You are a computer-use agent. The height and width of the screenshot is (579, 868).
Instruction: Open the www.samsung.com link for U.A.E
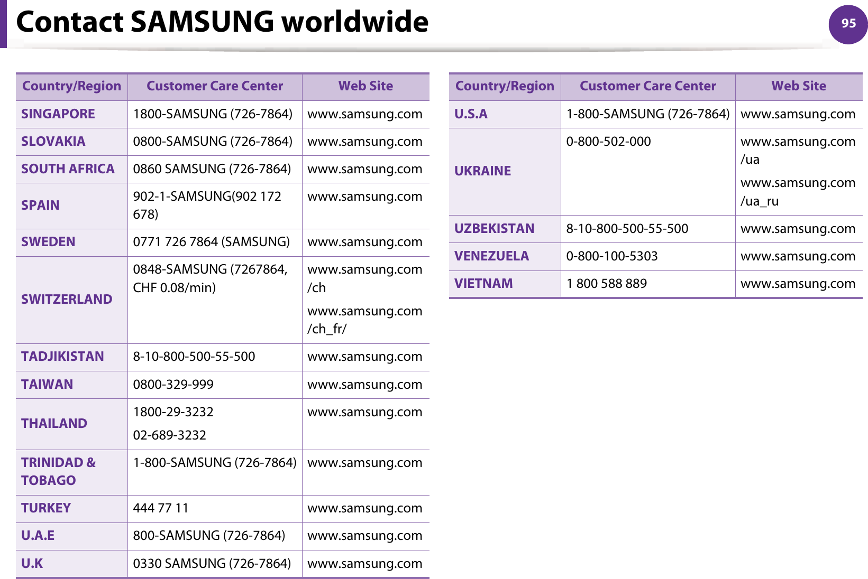click(365, 536)
